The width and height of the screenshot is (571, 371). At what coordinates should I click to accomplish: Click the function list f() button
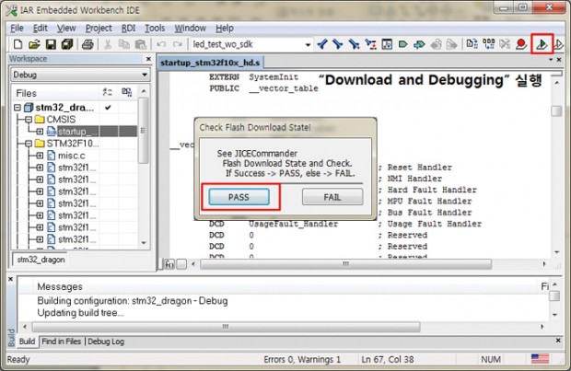[x=169, y=264]
